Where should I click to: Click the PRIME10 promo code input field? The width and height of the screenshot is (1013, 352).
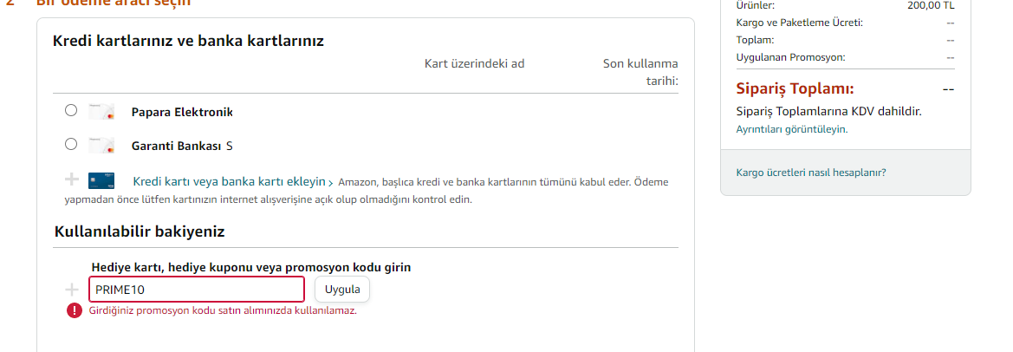[x=196, y=289]
